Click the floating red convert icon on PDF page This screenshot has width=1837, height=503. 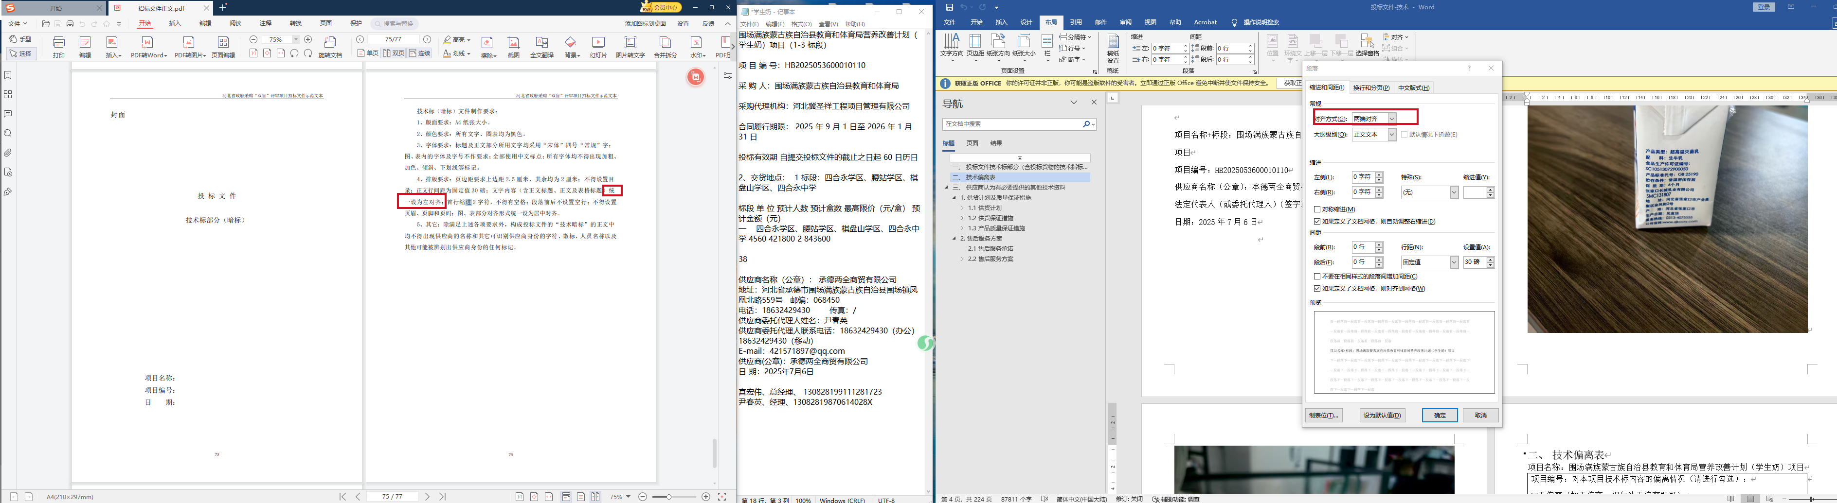pos(695,77)
